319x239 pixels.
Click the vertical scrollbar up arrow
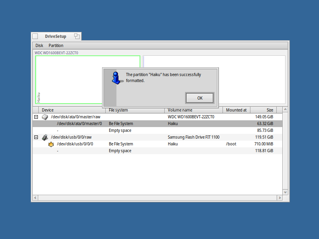tap(285, 109)
